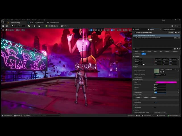The height and width of the screenshot is (136, 182).
Task: Toggle the Auto Activate checkbox
Action: 155,103
